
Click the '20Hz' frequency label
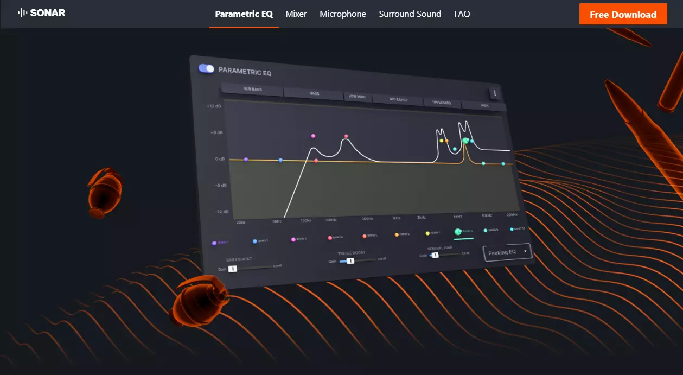241,222
